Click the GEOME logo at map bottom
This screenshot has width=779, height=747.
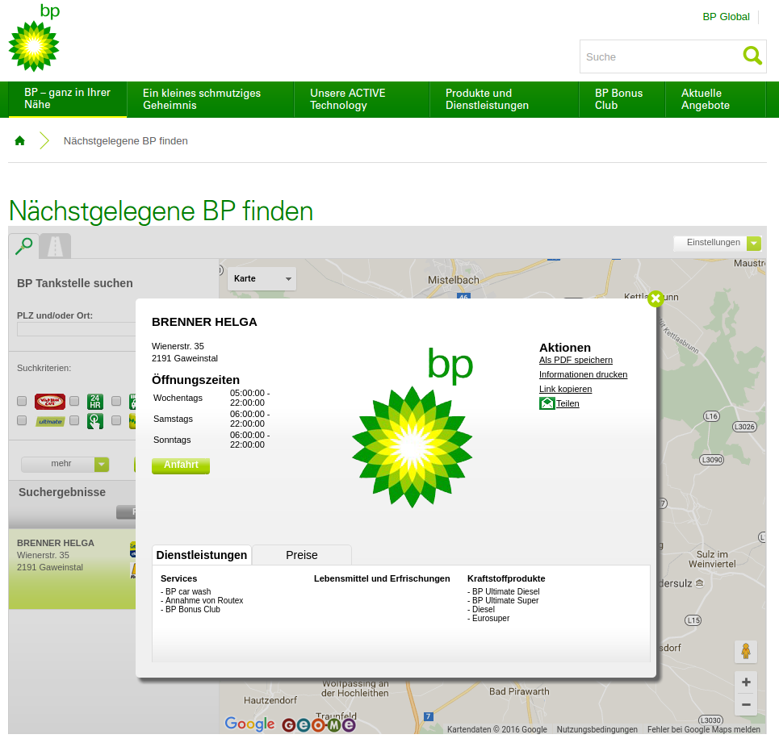tap(318, 725)
